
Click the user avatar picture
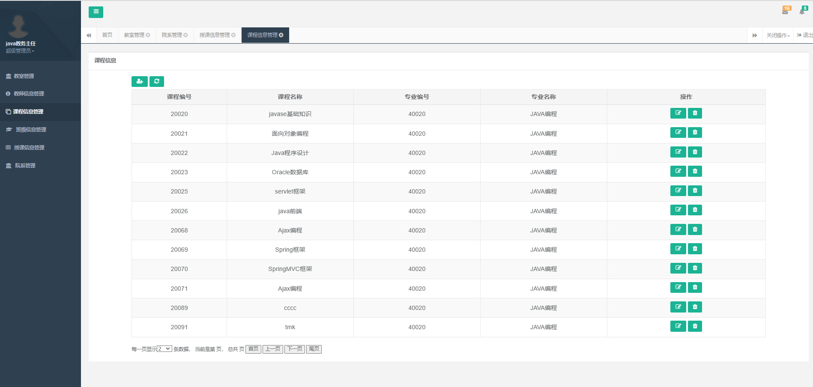(18, 25)
